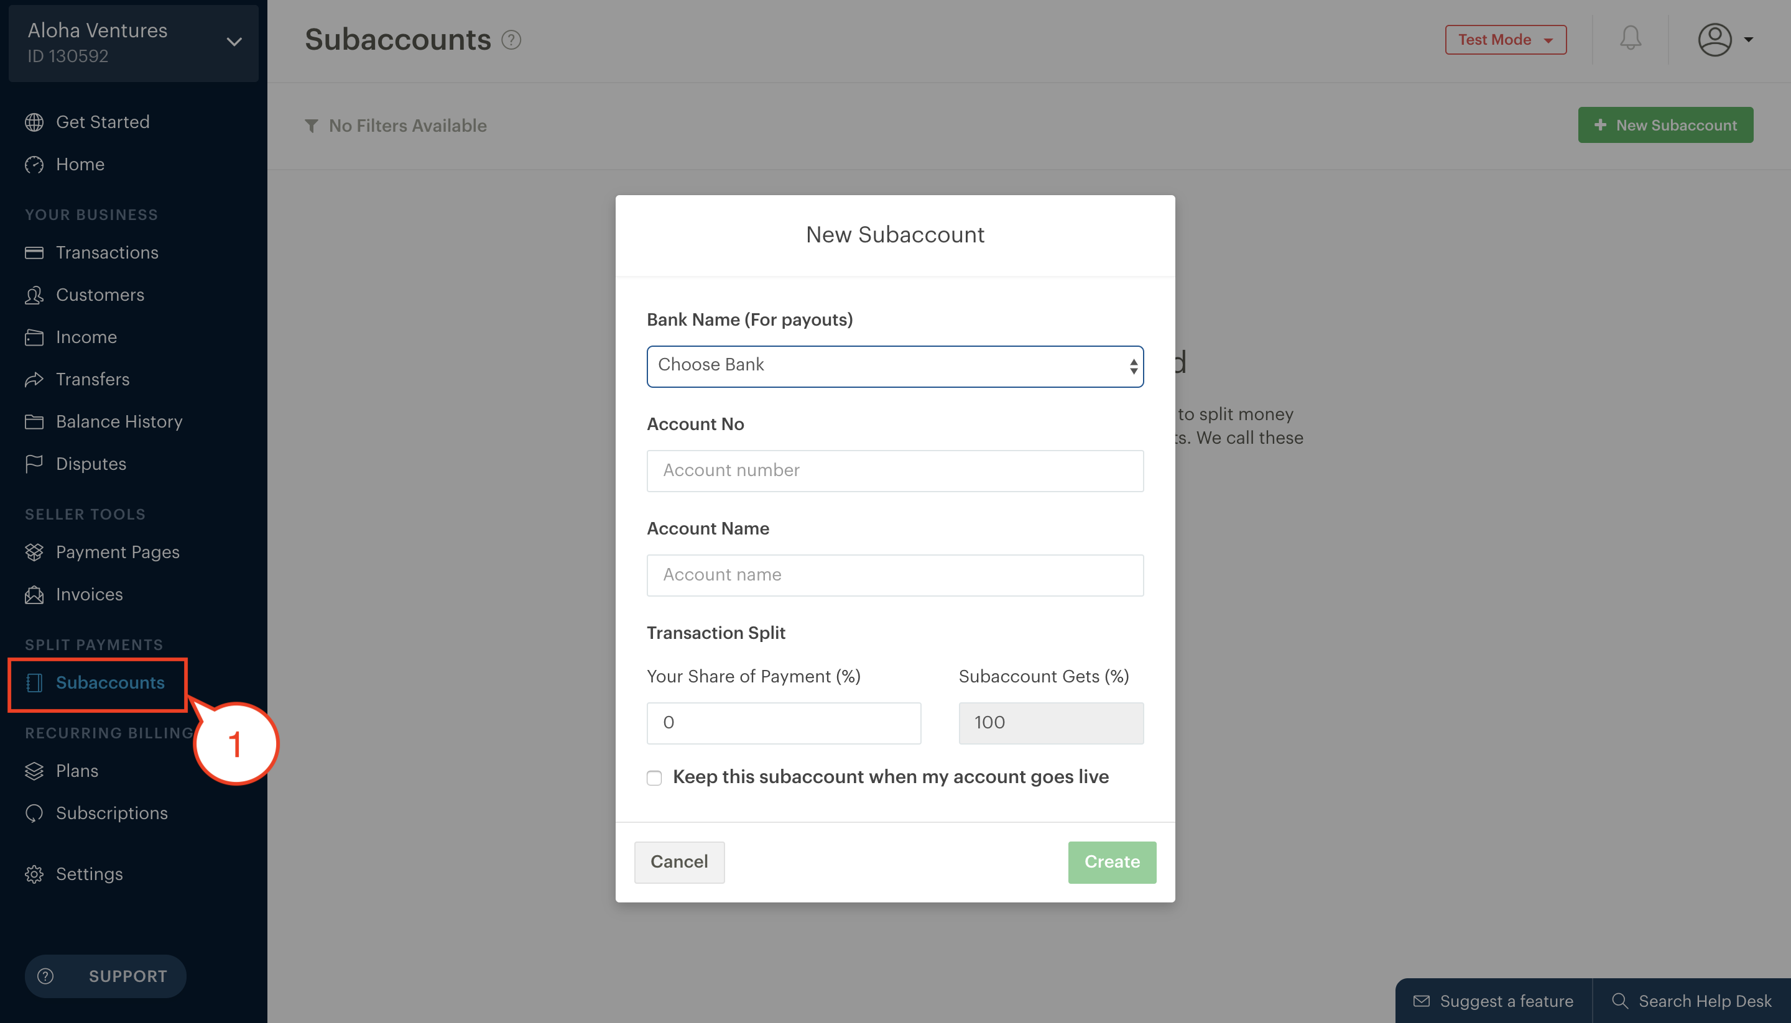Click help icon beside Subaccounts title
Screen dimensions: 1791x1023
point(511,40)
